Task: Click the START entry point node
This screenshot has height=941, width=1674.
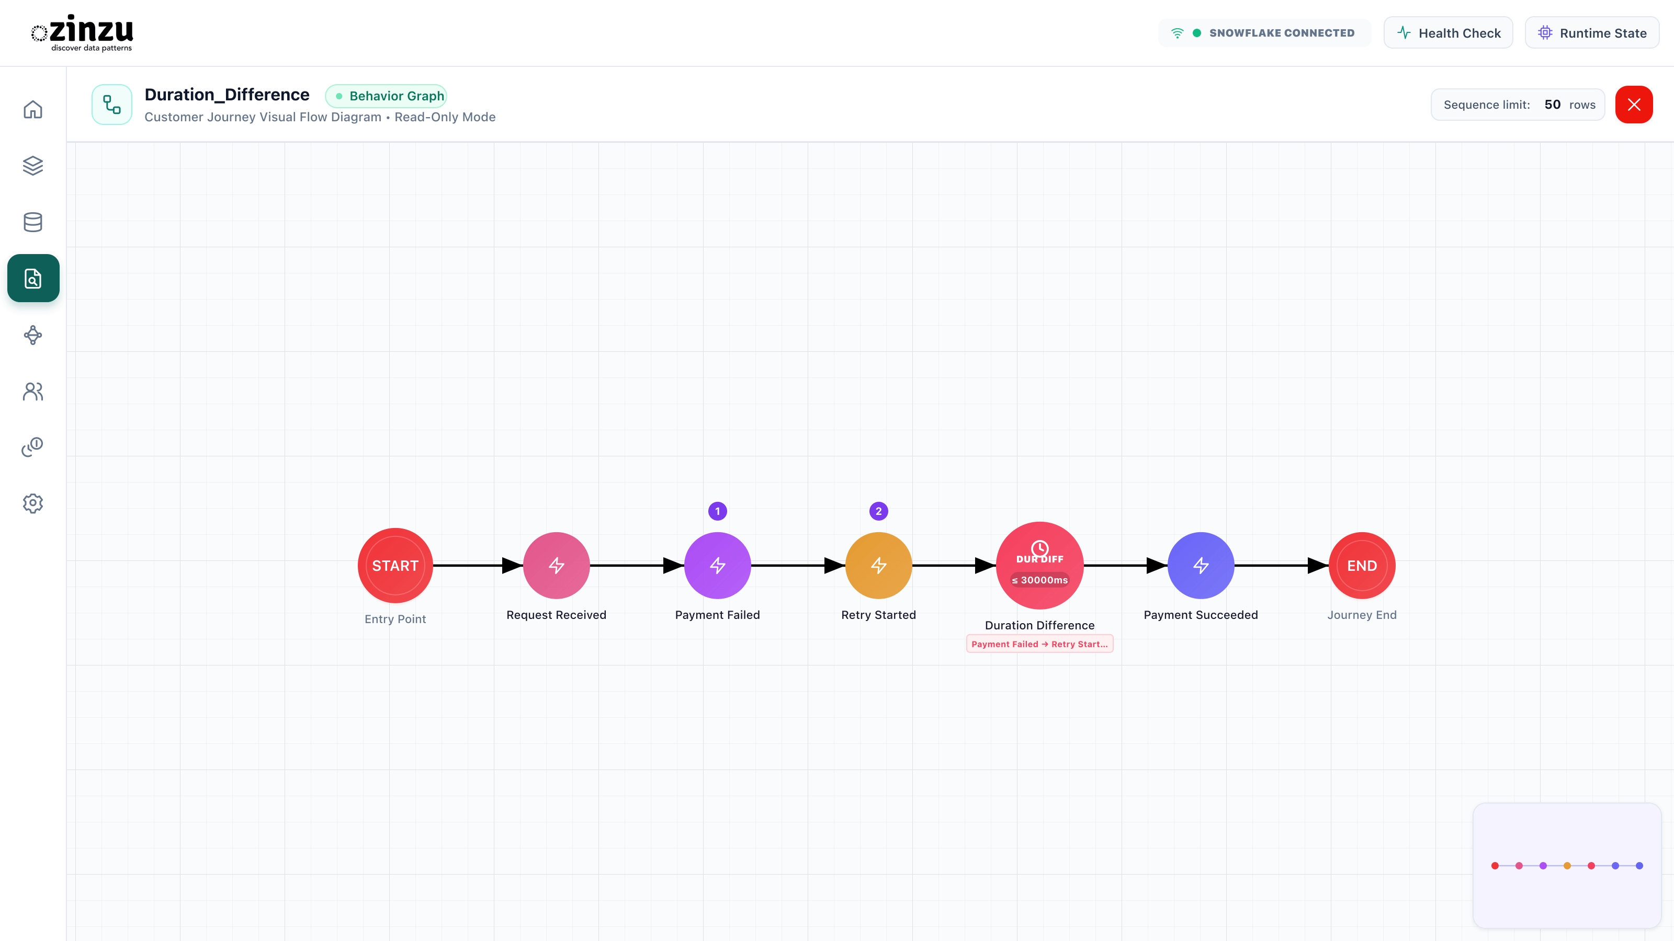Action: (x=395, y=566)
